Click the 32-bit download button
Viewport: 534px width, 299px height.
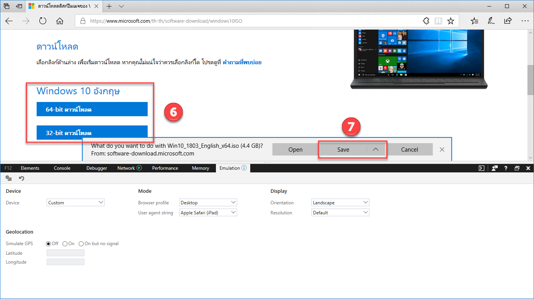[x=92, y=132]
